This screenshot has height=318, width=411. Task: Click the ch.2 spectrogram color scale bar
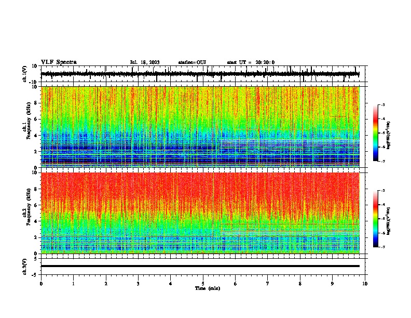[x=375, y=219]
